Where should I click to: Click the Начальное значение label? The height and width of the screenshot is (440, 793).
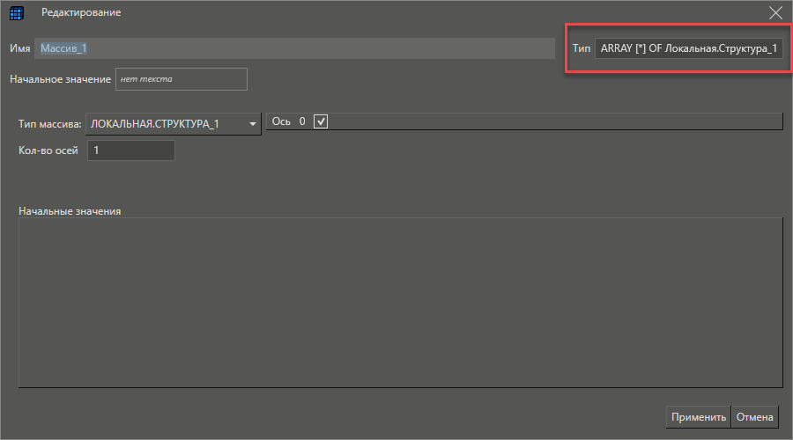tap(60, 79)
